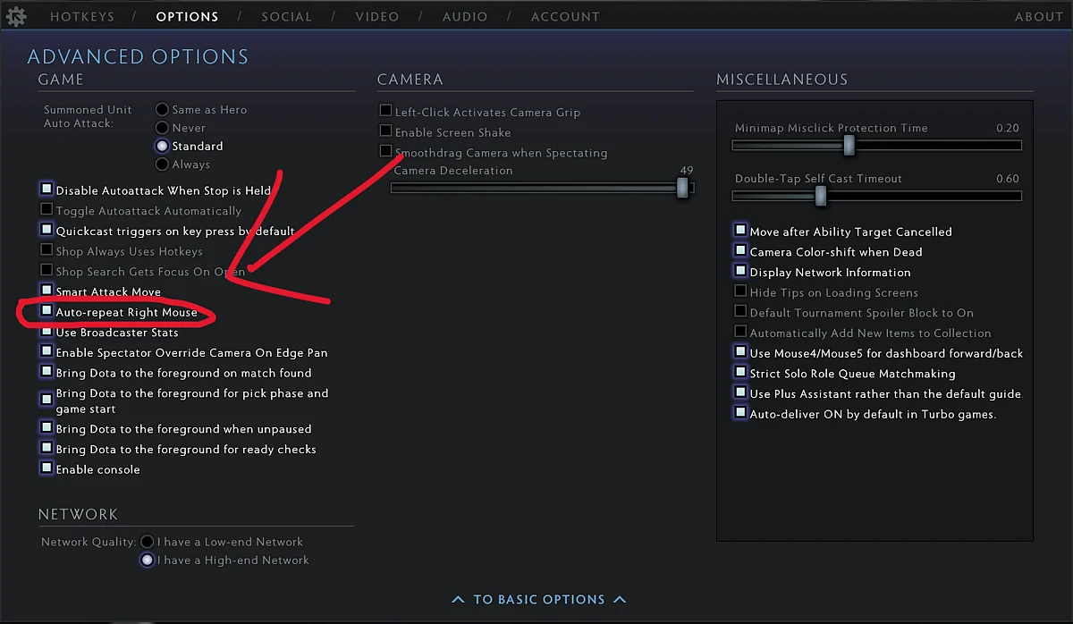The width and height of the screenshot is (1073, 624).
Task: Toggle Display Network Information
Action: coord(740,271)
